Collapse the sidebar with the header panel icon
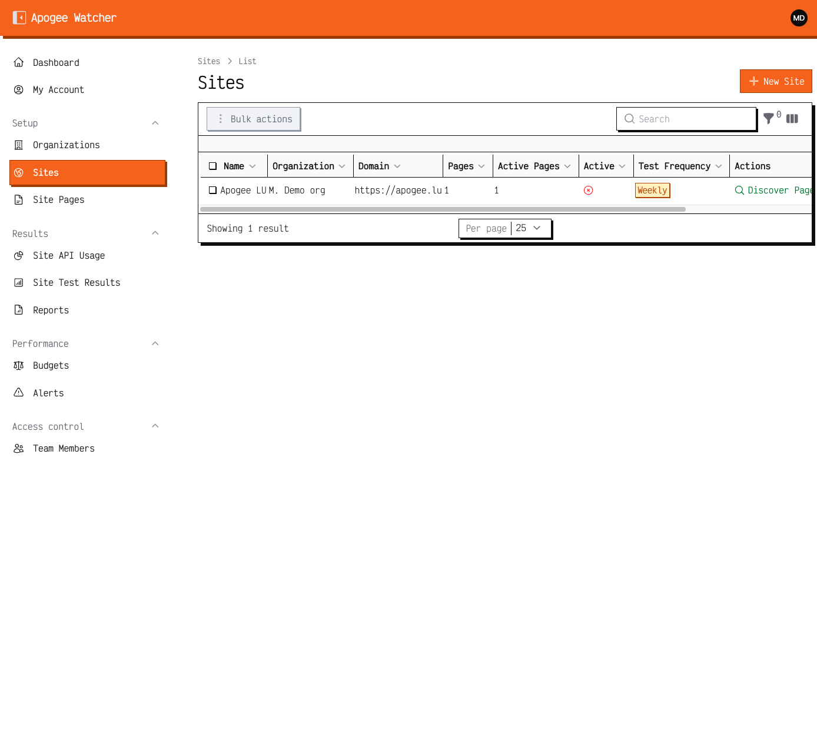 pos(19,18)
